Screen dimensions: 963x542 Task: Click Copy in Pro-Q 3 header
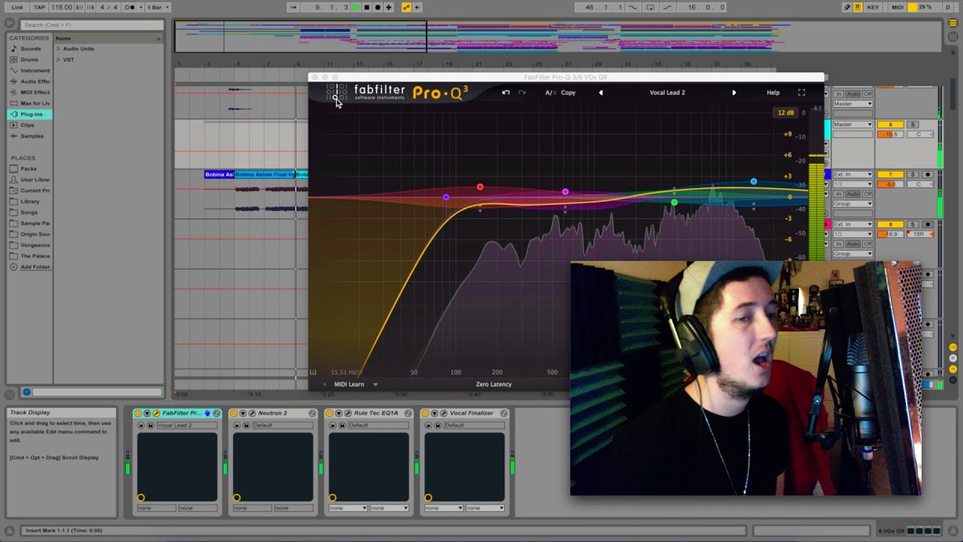tap(568, 93)
